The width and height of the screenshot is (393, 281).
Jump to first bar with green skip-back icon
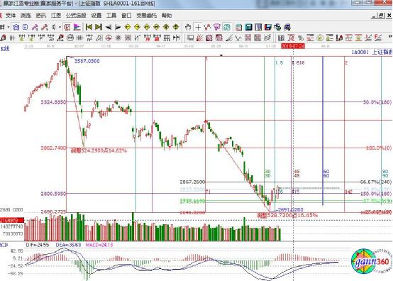click(x=89, y=27)
